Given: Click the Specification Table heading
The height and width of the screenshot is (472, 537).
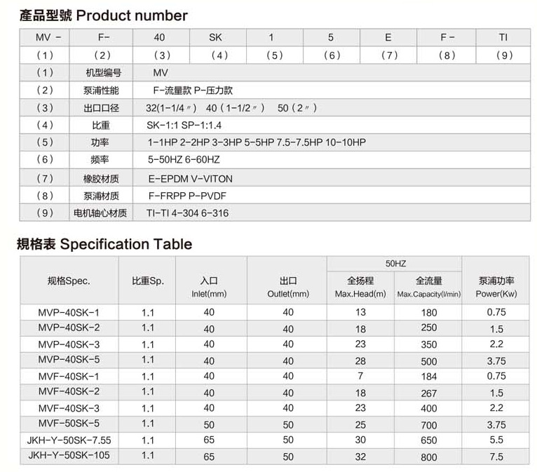Looking at the screenshot, I should [x=104, y=244].
